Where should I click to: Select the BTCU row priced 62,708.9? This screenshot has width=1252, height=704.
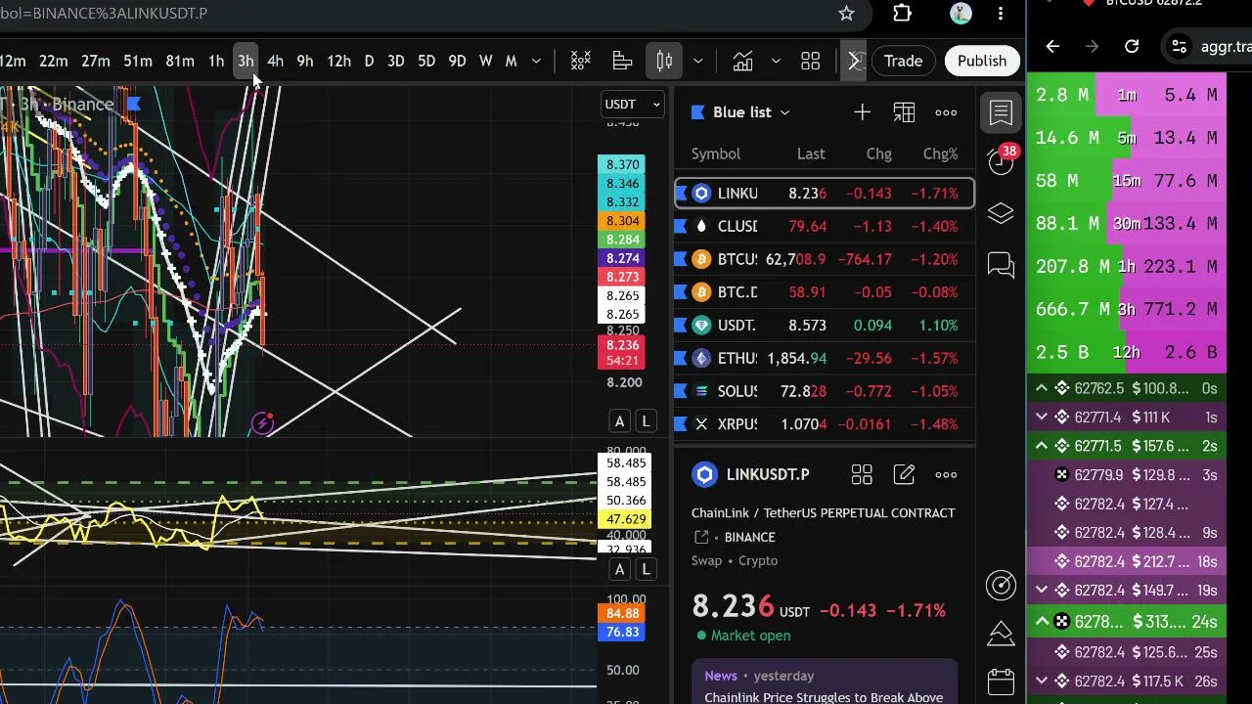(x=825, y=259)
